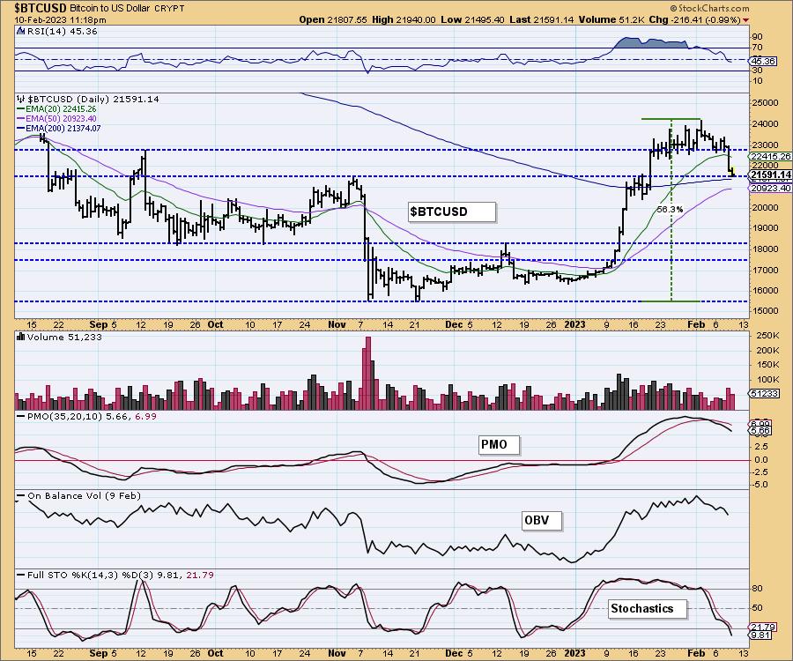Viewport: 793px width, 661px height.
Task: Click the 22415.26 price axis tag
Action: point(771,157)
